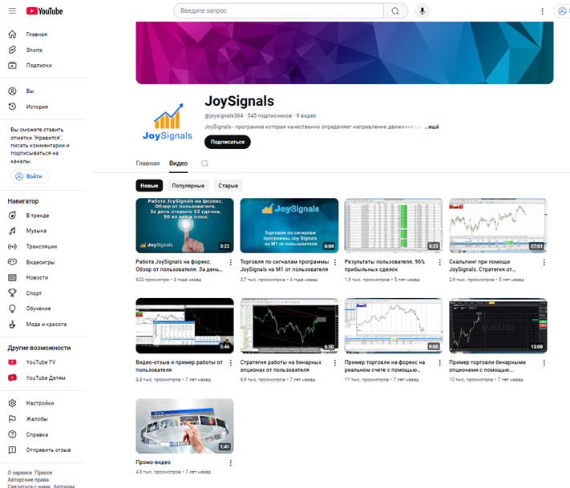
Task: Open the hamburger guide menu
Action: tap(12, 11)
